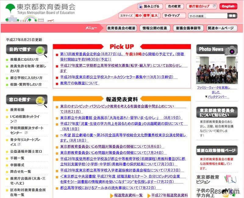
Task: Go to the 情報公開の推進 section
Action: pos(154,27)
